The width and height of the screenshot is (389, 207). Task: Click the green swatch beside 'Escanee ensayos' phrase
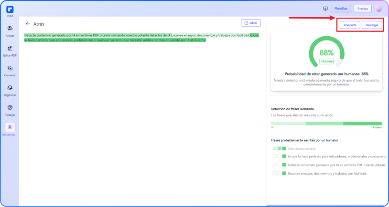(284, 173)
